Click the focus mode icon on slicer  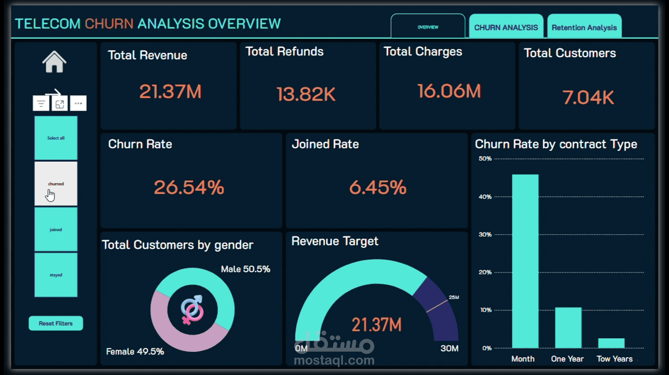pos(60,103)
